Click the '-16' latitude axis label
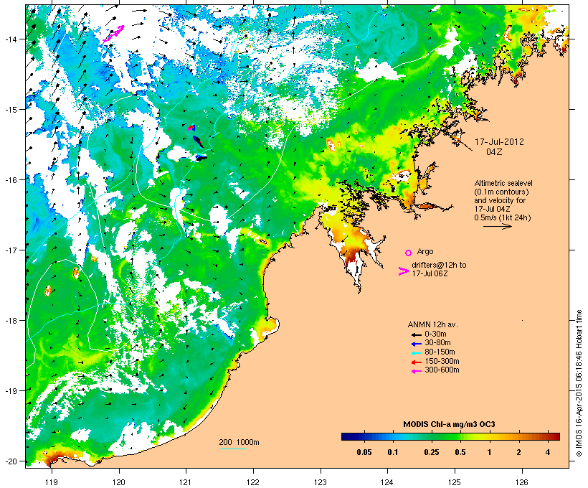588x488 pixels. (x=11, y=180)
